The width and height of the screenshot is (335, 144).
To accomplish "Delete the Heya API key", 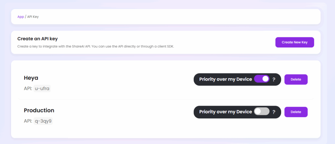I will click(296, 79).
